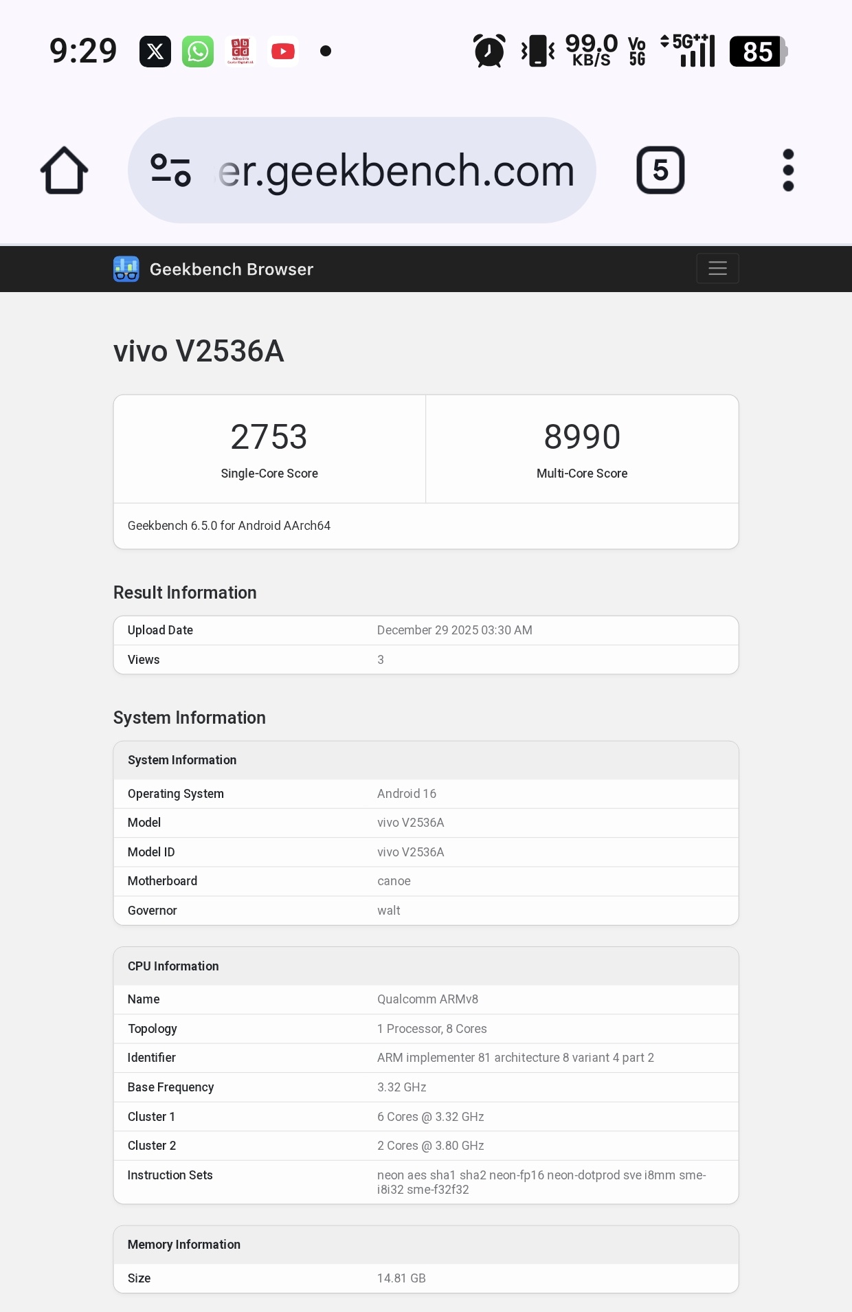Image resolution: width=852 pixels, height=1312 pixels.
Task: Tap the WhatsApp notification icon
Action: click(x=198, y=52)
